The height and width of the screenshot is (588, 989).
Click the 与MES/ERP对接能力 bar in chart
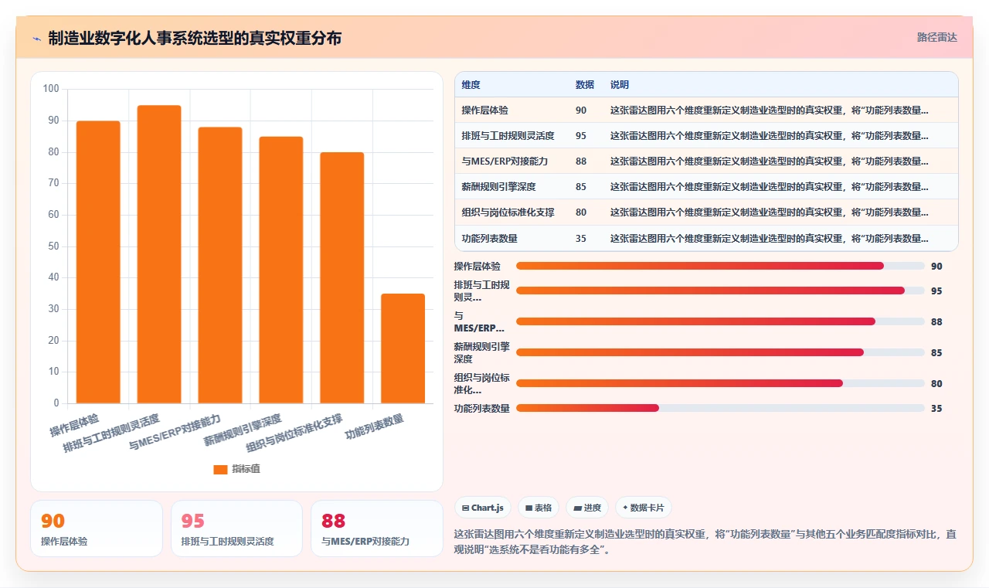(220, 265)
